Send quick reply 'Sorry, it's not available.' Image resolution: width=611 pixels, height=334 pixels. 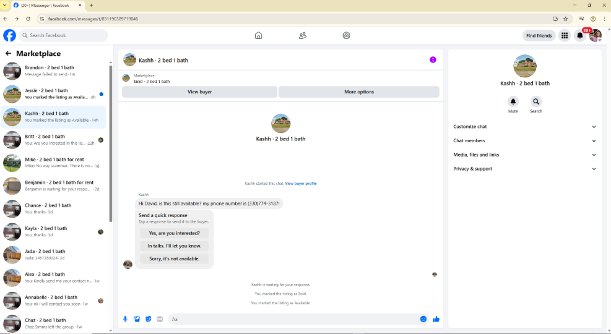tap(174, 259)
